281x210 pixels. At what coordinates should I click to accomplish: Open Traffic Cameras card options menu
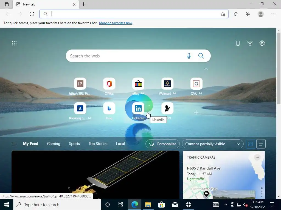point(257,157)
